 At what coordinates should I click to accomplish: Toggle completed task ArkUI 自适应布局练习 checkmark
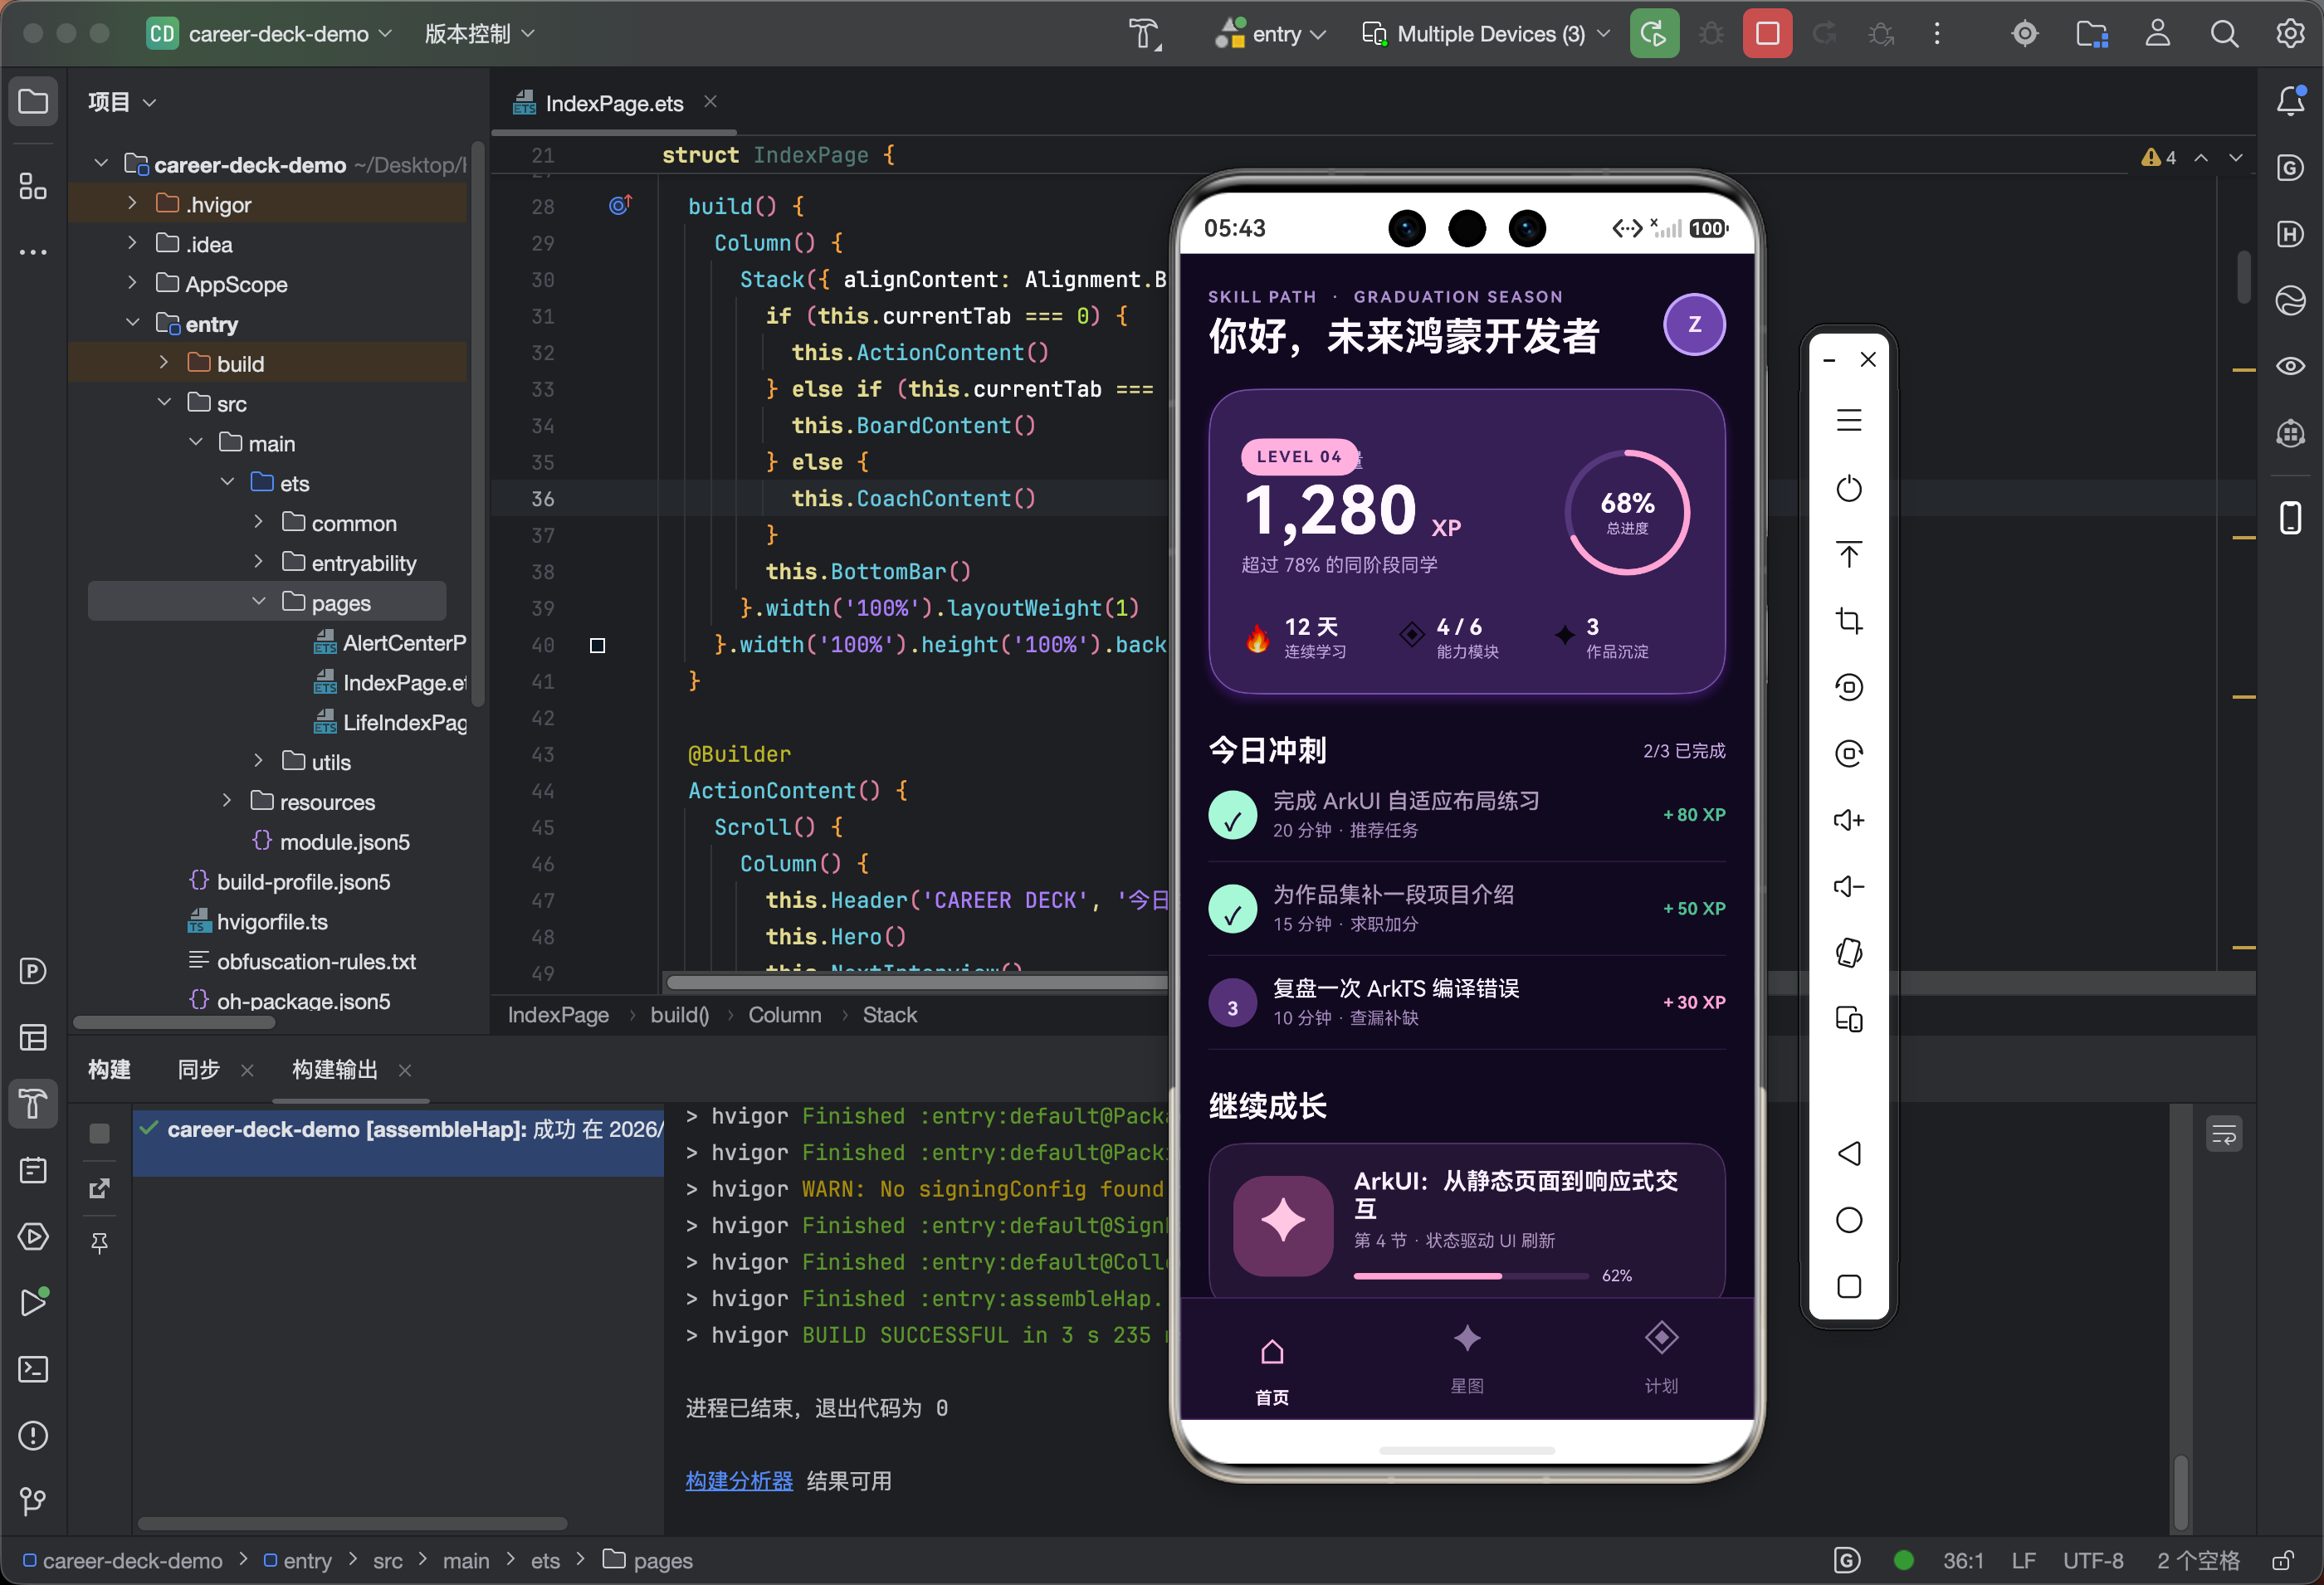pyautogui.click(x=1233, y=815)
